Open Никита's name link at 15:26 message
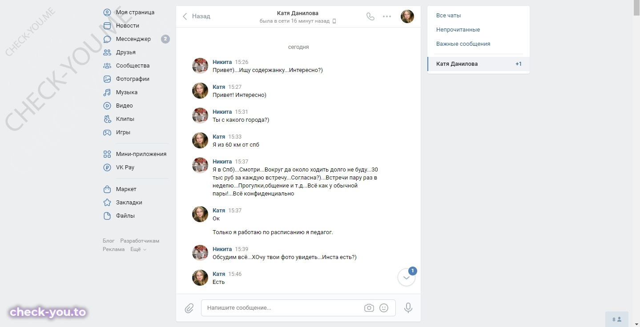 click(222, 62)
